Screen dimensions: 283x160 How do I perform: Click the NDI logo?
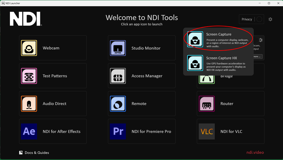coord(26,19)
